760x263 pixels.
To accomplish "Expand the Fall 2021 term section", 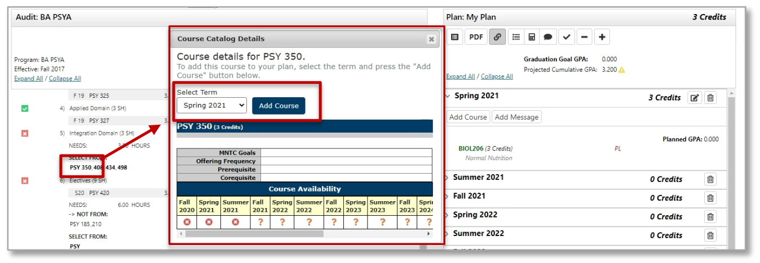I will click(448, 196).
